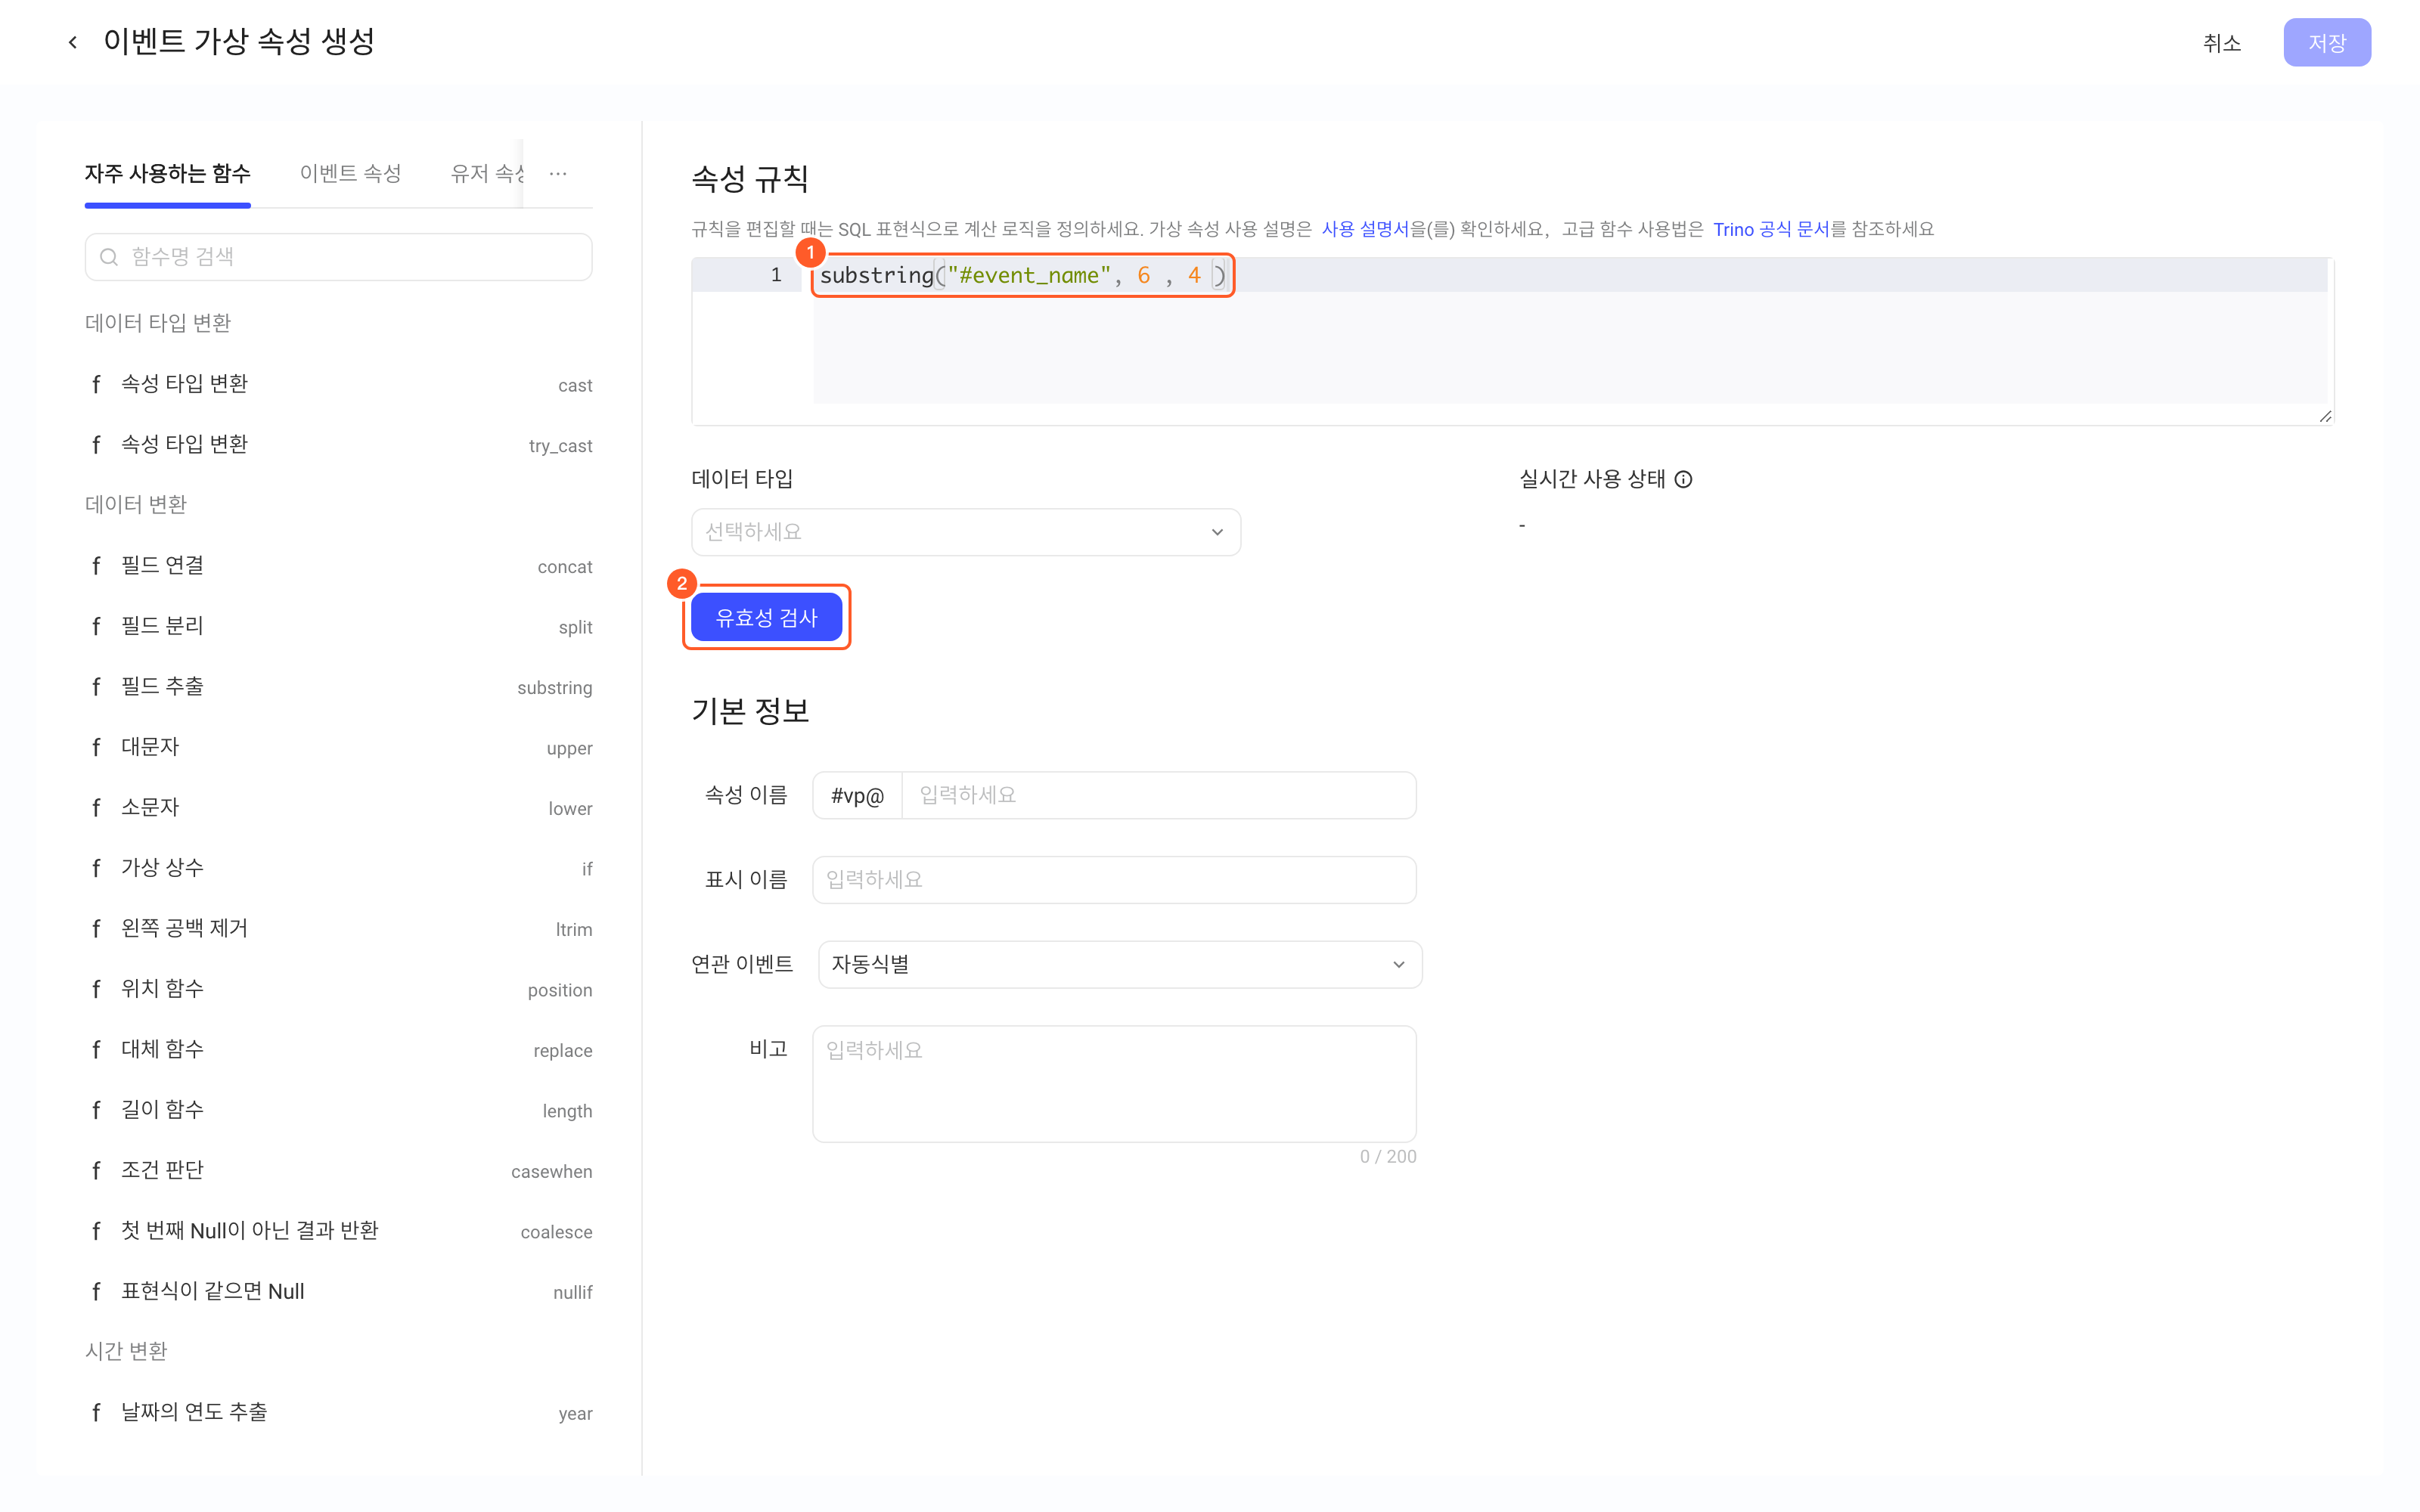Screen dimensions: 2420x1512
Task: Open the 사용 설명서 link
Action: tap(1365, 229)
